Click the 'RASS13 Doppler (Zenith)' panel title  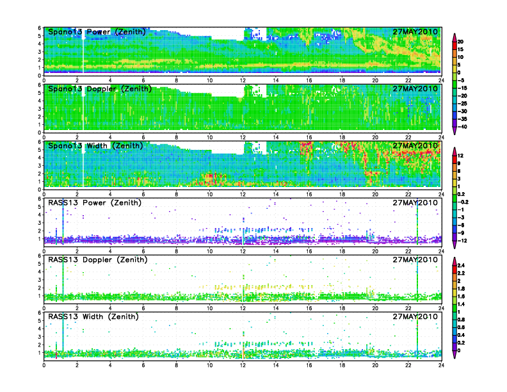coord(98,259)
